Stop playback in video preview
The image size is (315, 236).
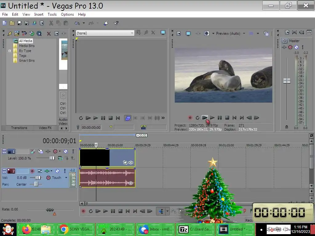point(227,118)
